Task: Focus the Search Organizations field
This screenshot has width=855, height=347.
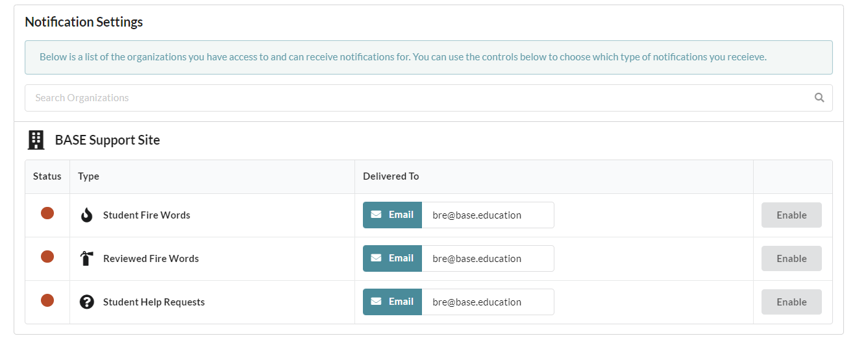Action: [x=428, y=98]
